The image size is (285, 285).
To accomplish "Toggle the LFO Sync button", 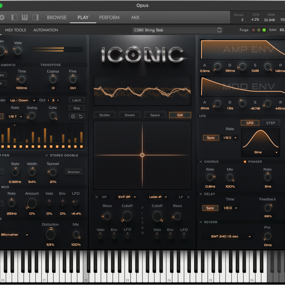I will click(211, 138).
